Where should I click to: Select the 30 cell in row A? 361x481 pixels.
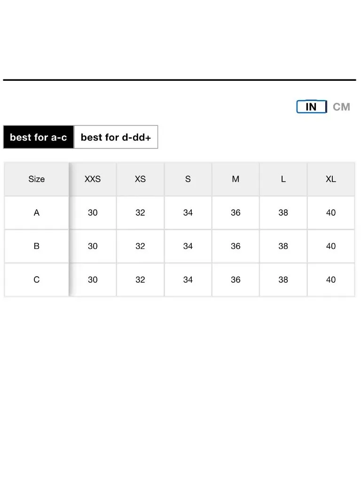93,213
